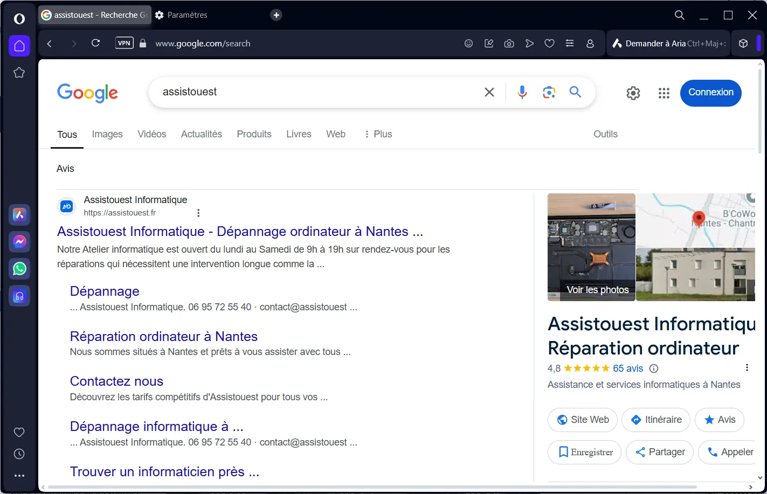Click the Site Web button
The width and height of the screenshot is (767, 494).
[583, 420]
